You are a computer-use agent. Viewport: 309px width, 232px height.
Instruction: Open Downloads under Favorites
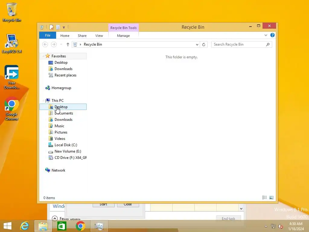(63, 69)
